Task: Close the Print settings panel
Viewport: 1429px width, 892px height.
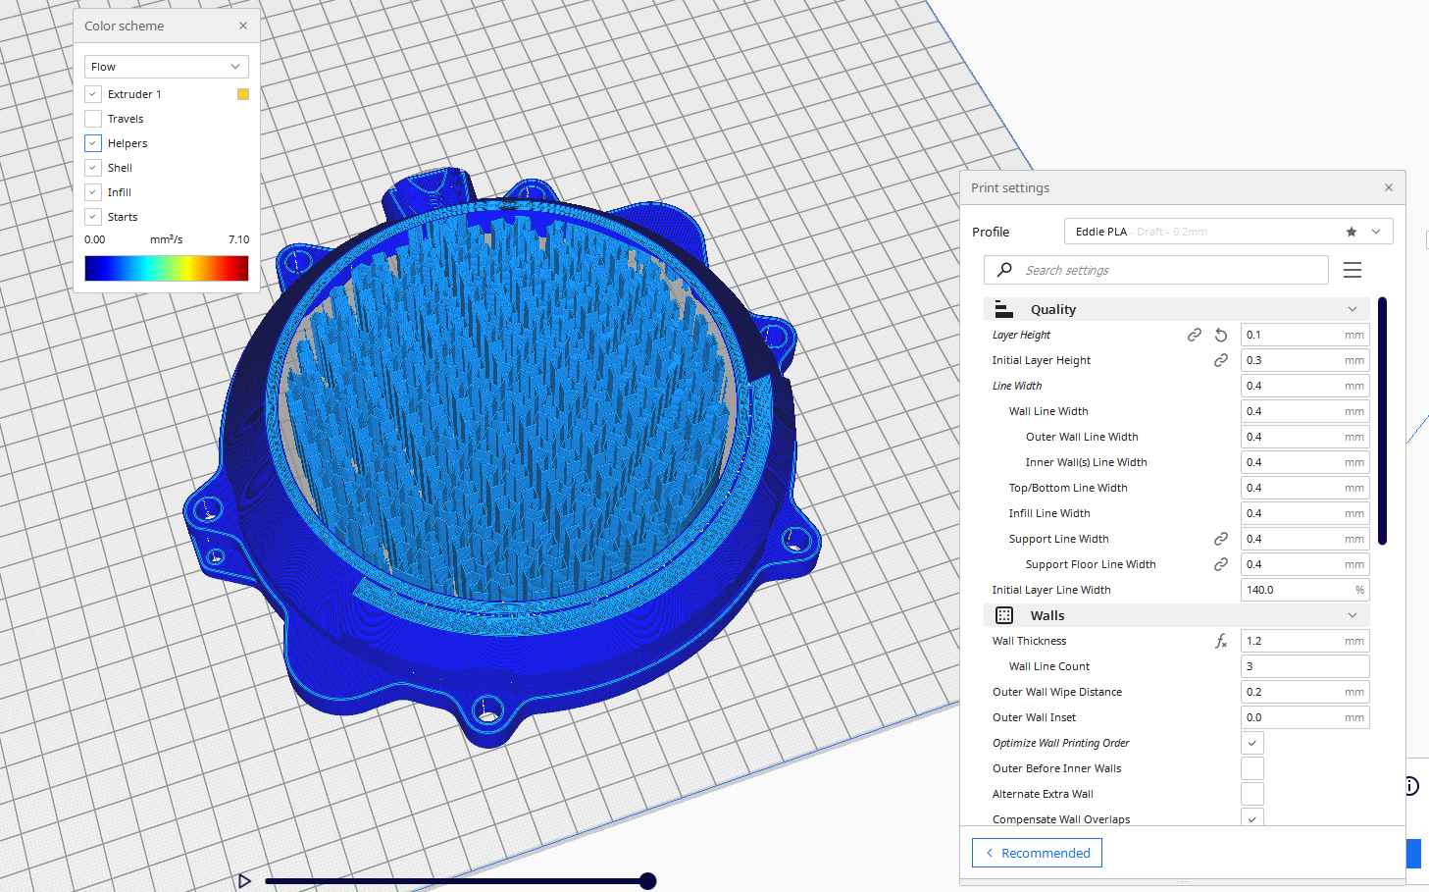Action: (x=1389, y=187)
